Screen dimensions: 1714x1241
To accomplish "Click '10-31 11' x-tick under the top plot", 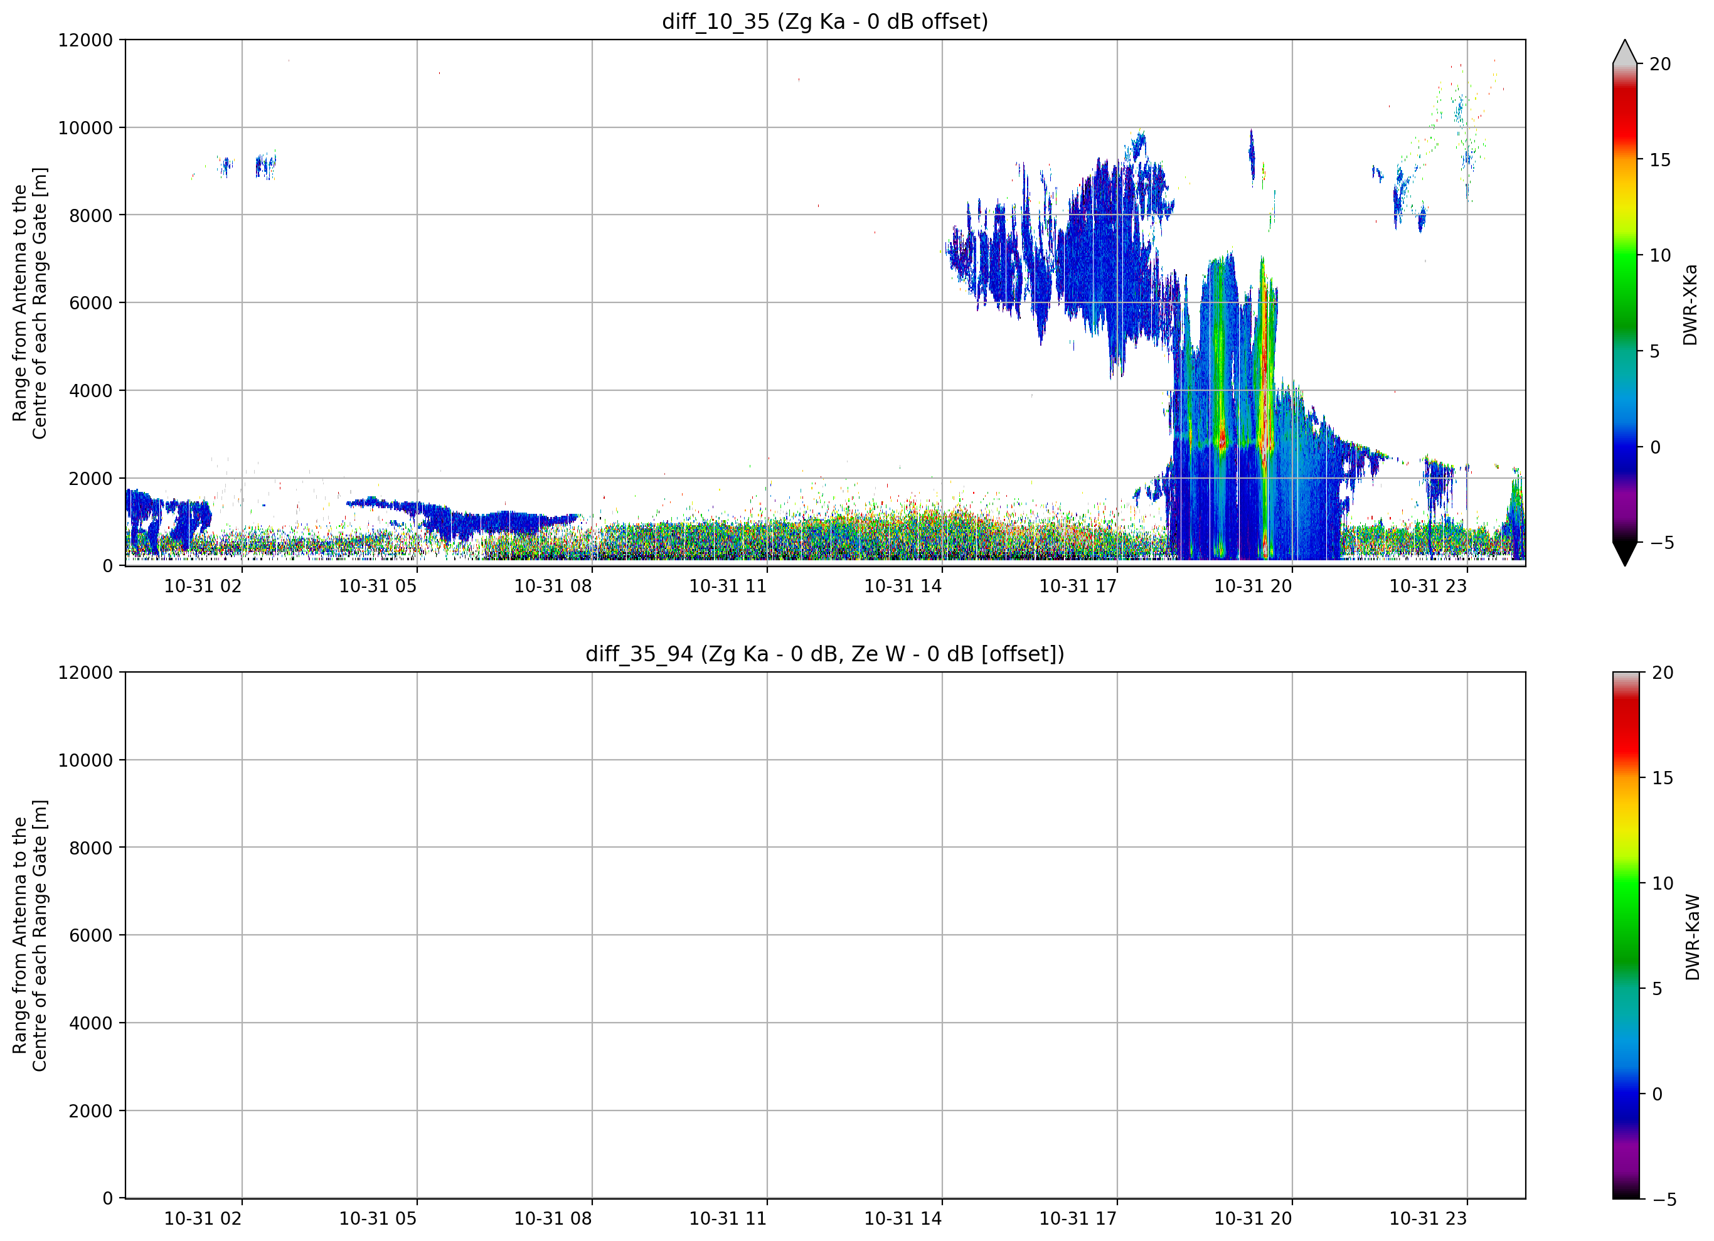I will pos(728,587).
